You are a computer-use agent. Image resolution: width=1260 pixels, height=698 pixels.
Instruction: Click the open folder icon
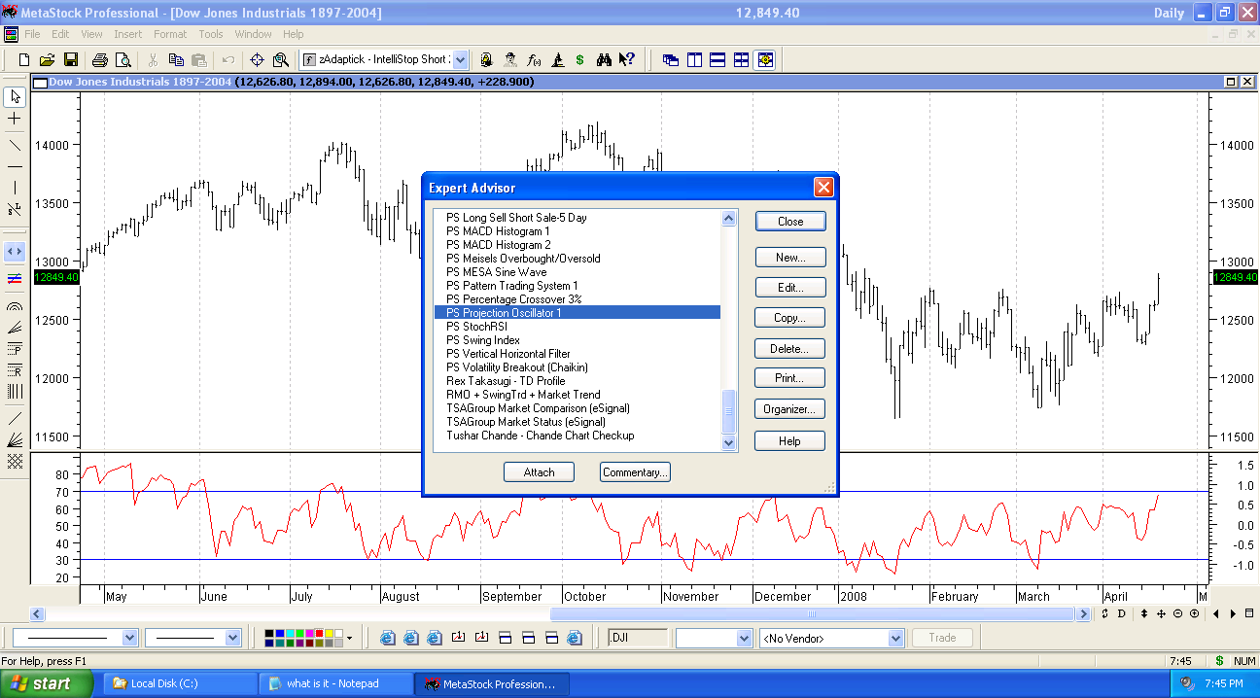point(47,59)
